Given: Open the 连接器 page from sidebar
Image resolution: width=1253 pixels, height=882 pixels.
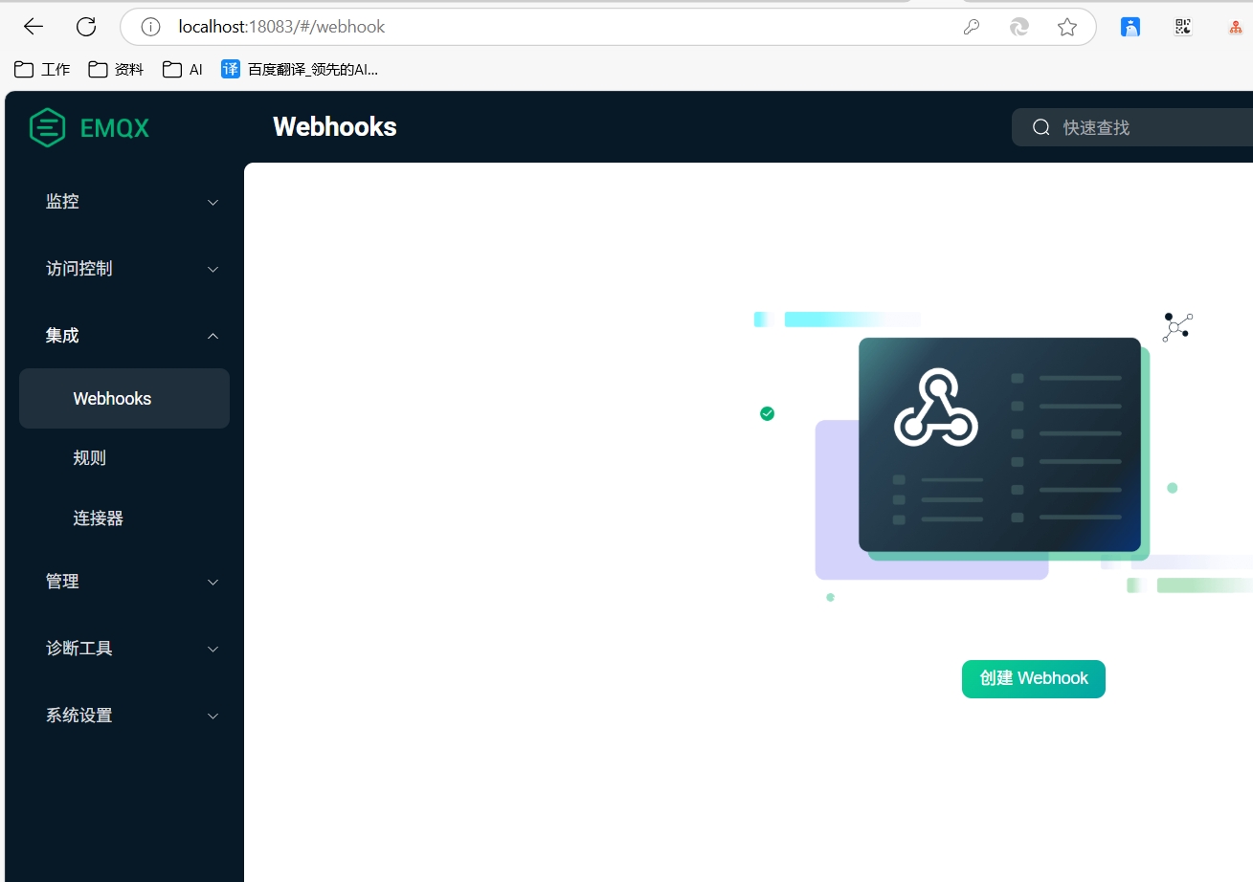Looking at the screenshot, I should coord(97,518).
